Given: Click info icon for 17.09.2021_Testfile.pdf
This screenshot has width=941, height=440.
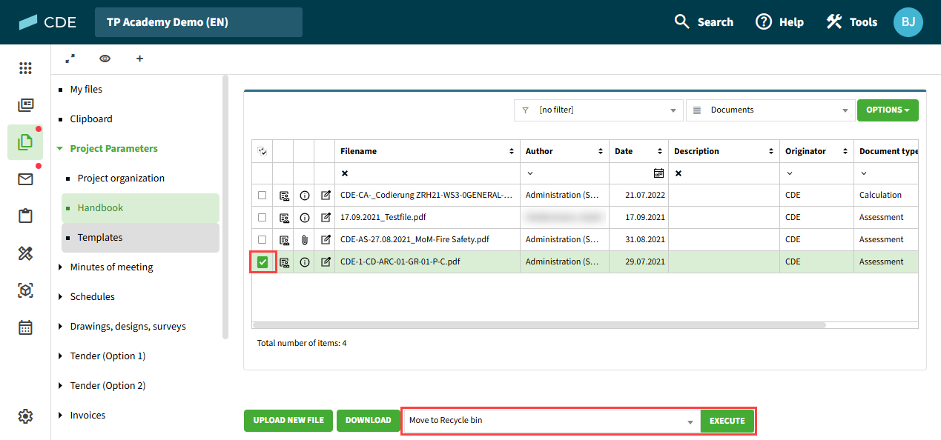Looking at the screenshot, I should click(x=305, y=218).
